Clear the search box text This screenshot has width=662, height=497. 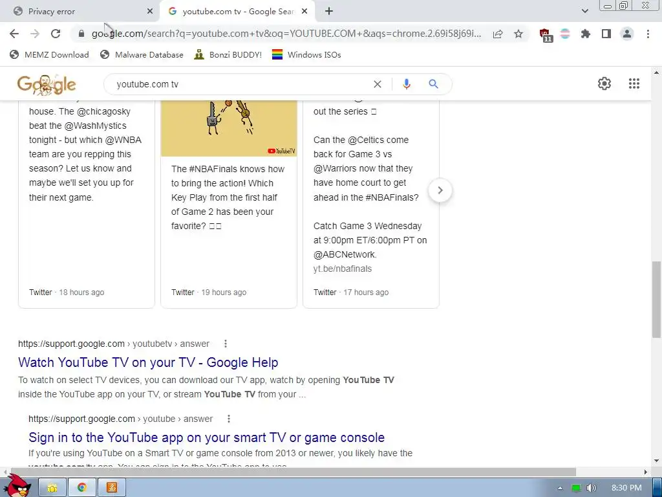(x=378, y=84)
